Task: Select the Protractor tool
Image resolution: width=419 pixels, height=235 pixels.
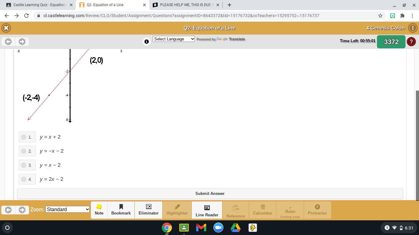Action: click(x=317, y=210)
